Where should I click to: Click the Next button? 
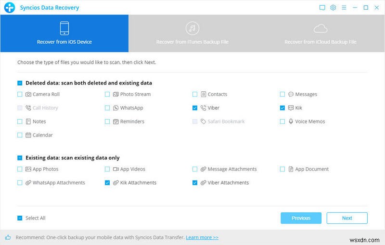[347, 218]
